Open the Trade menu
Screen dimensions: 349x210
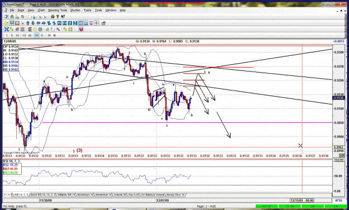pyautogui.click(x=88, y=10)
